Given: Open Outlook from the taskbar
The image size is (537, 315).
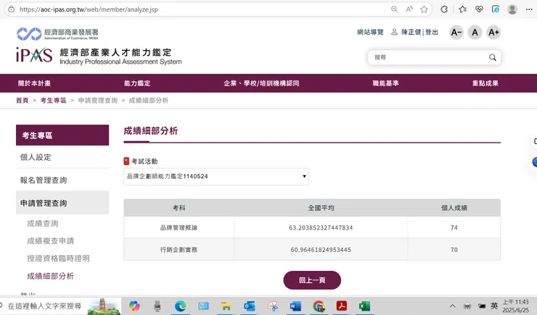Looking at the screenshot, I should 250,306.
